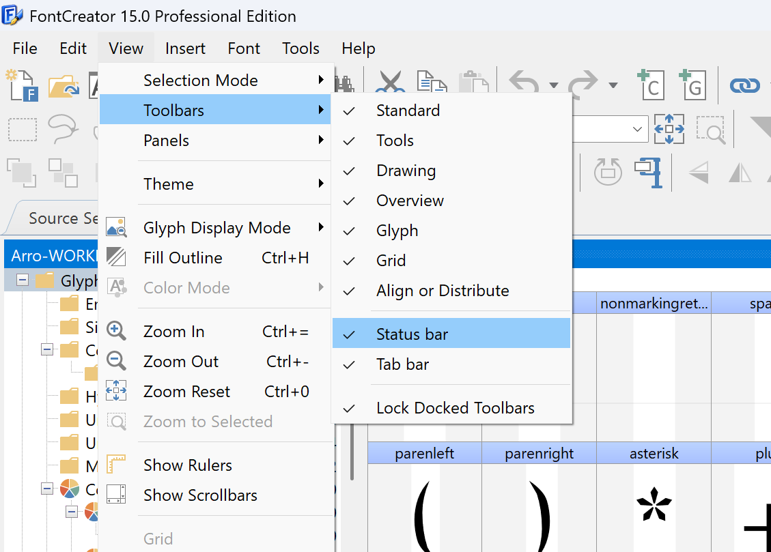Click the Zoom Out magnifier menu icon
Image resolution: width=771 pixels, height=552 pixels.
tap(116, 361)
